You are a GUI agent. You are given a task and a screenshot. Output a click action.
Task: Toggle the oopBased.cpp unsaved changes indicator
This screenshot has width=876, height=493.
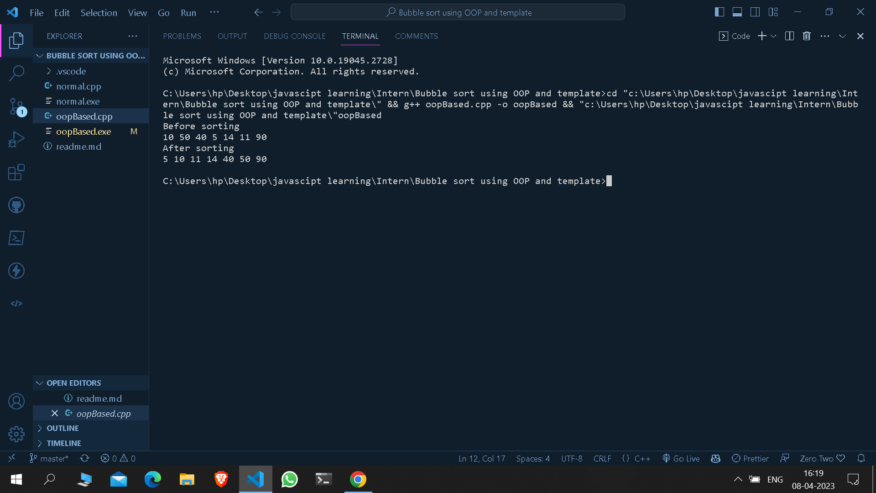55,414
